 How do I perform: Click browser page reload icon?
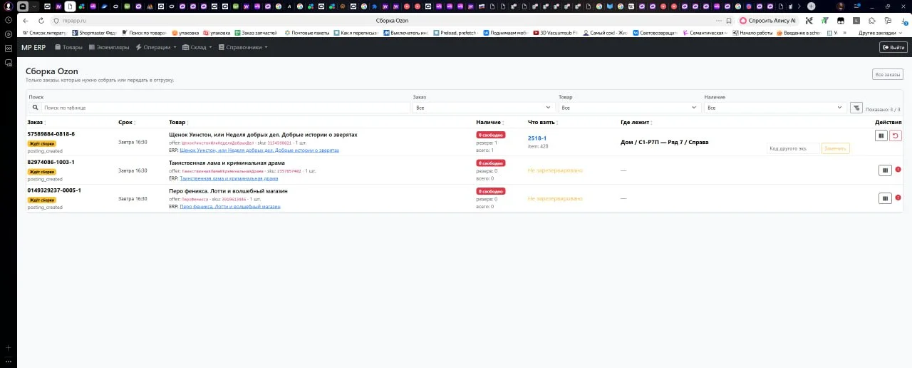41,21
